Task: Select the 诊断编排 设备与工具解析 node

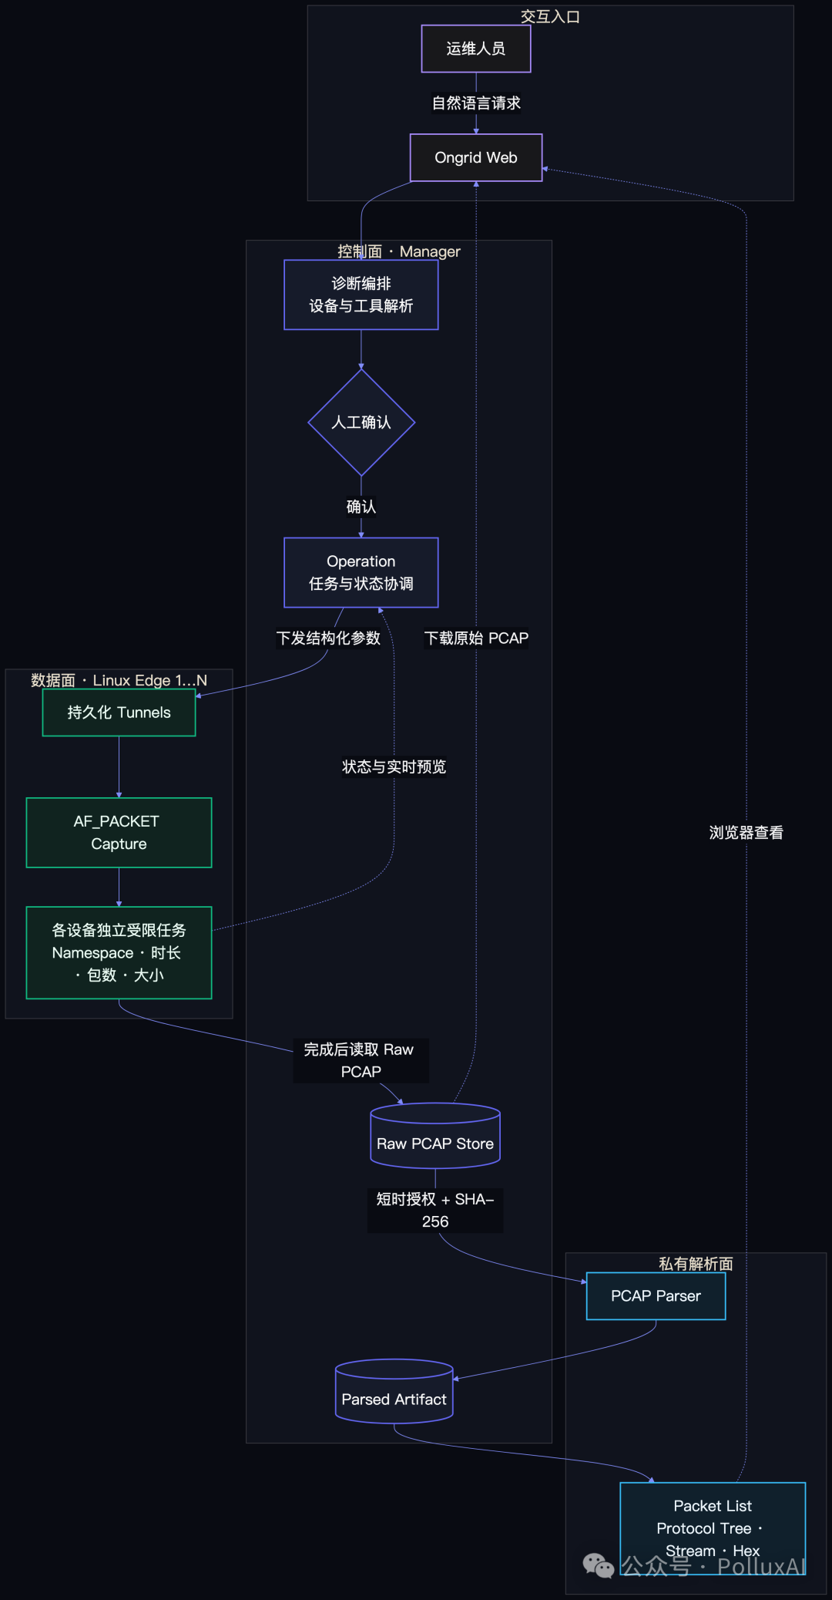Action: tap(361, 295)
